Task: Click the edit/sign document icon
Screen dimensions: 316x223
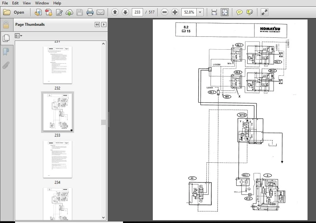Action: click(x=59, y=12)
